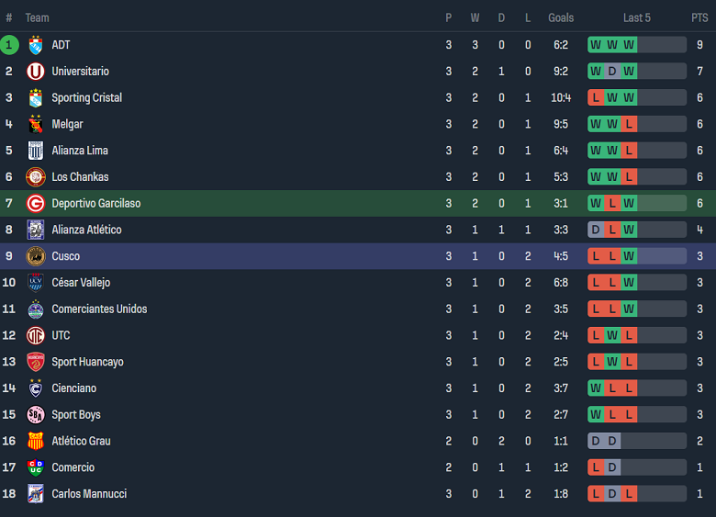Click the Comercio team crest

coord(36,467)
